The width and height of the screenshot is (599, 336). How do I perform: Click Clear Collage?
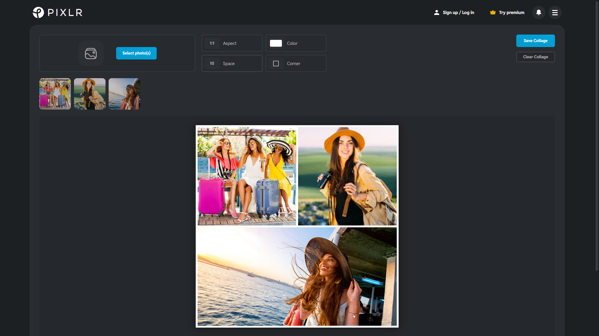(535, 57)
